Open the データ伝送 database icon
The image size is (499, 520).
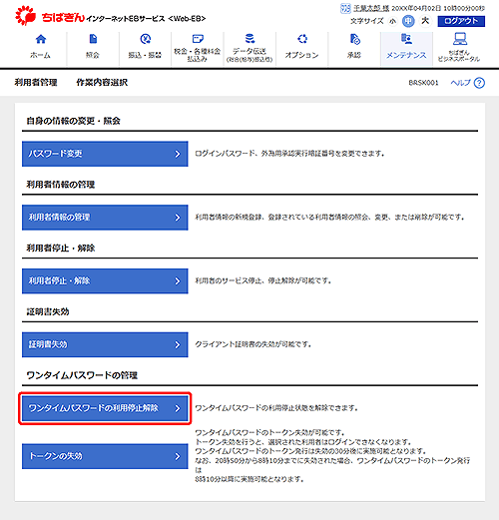(x=249, y=38)
